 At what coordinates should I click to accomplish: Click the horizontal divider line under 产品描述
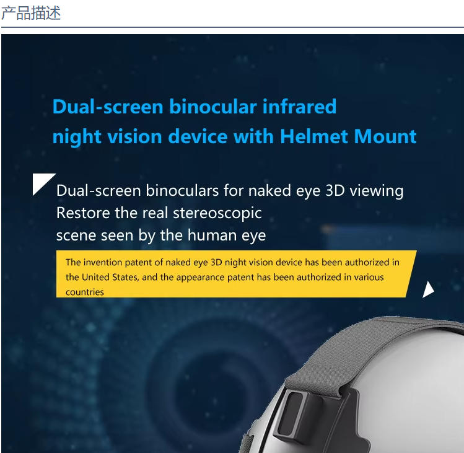[x=232, y=27]
